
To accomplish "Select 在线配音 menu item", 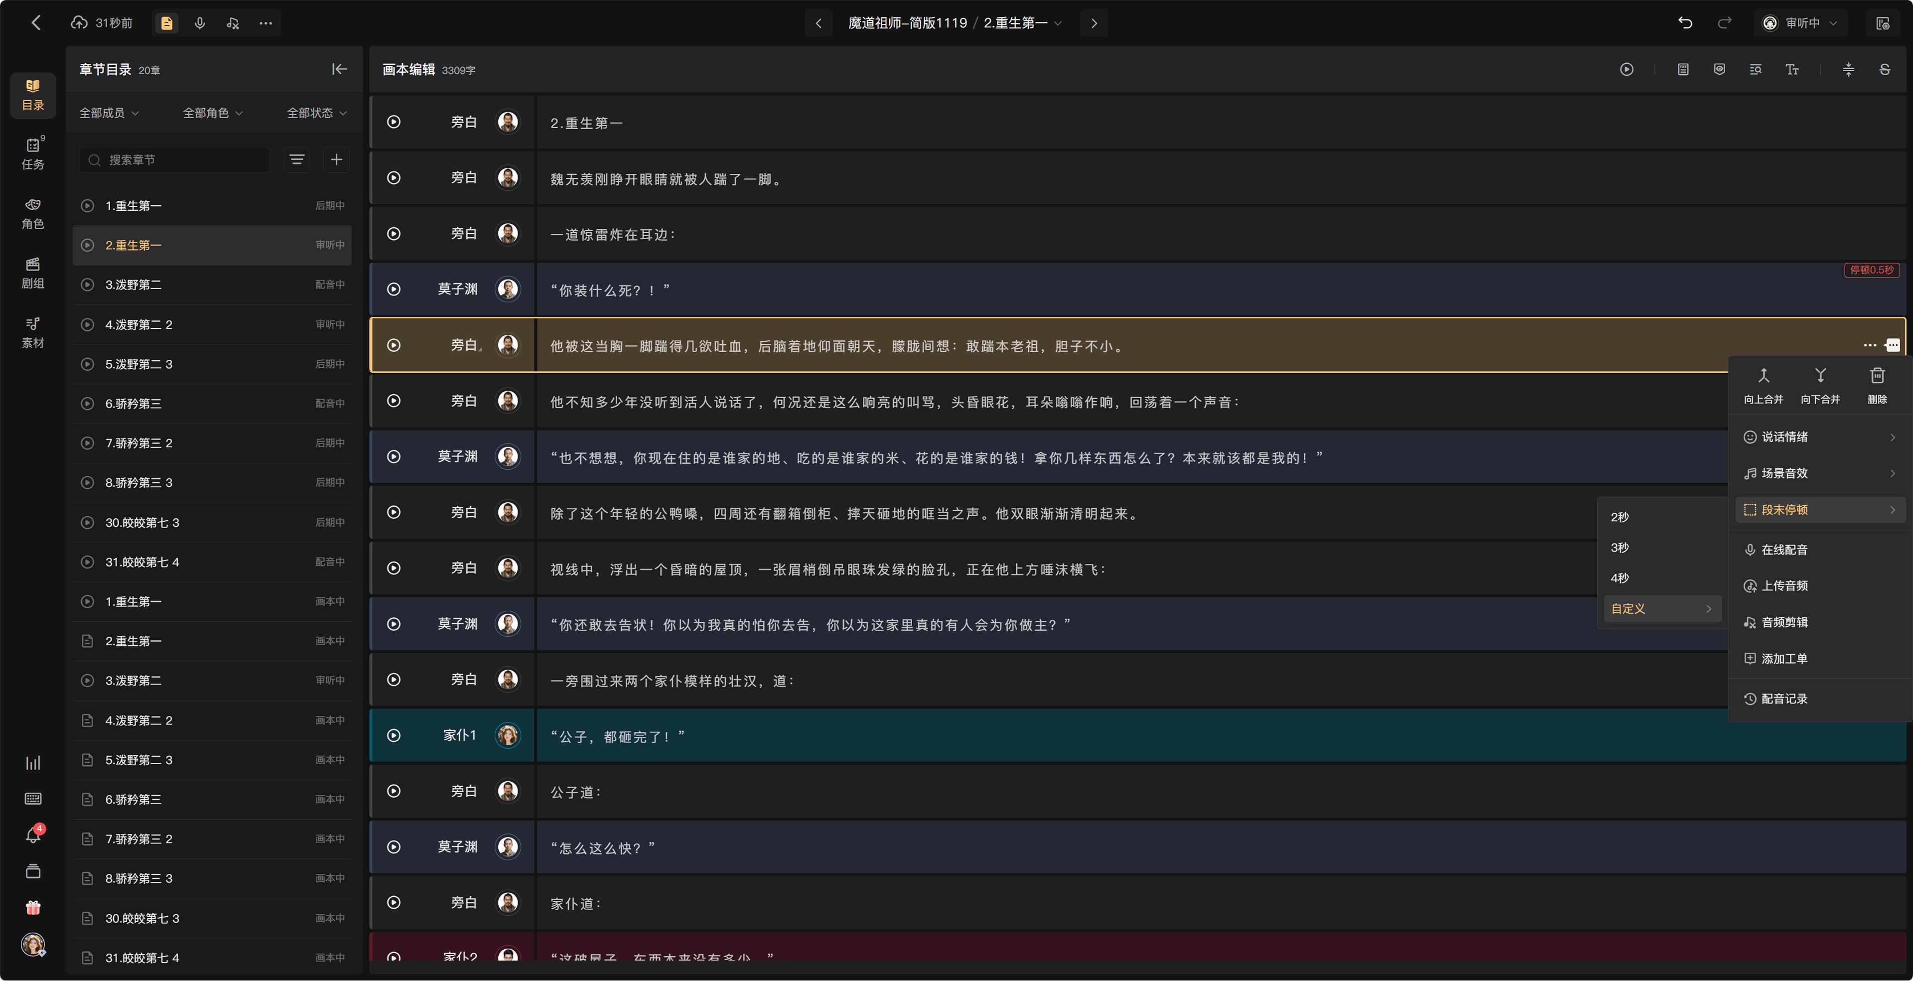I will (x=1820, y=550).
